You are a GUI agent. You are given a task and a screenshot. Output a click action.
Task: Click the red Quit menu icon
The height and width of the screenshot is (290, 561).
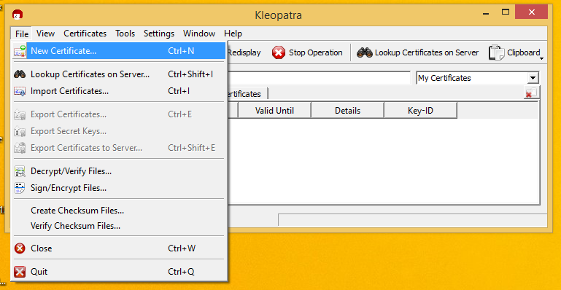click(x=20, y=272)
